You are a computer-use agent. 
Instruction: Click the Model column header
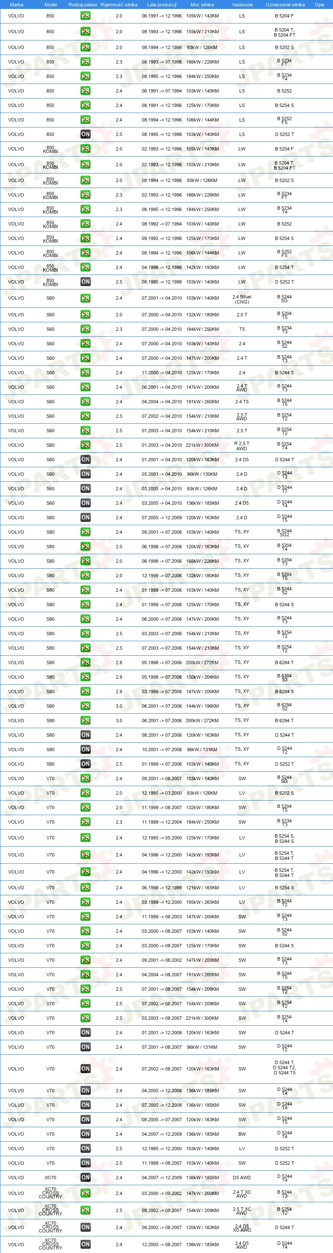point(51,4)
